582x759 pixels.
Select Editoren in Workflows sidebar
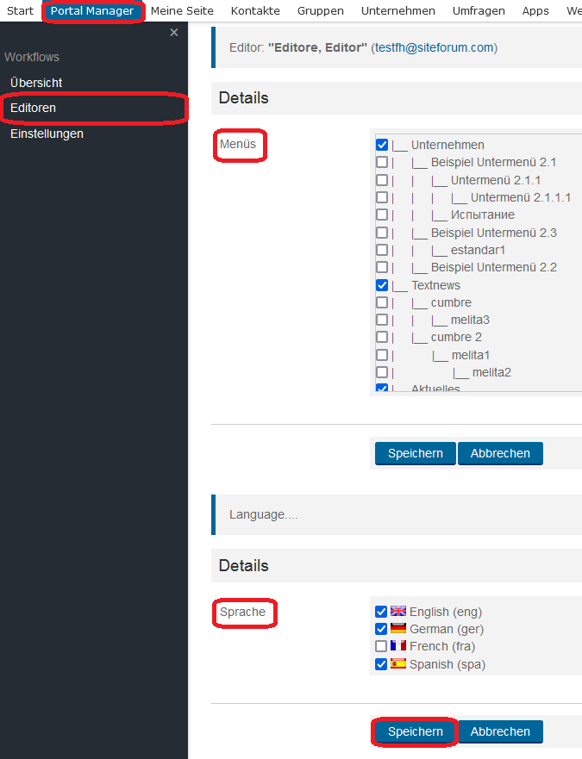33,108
